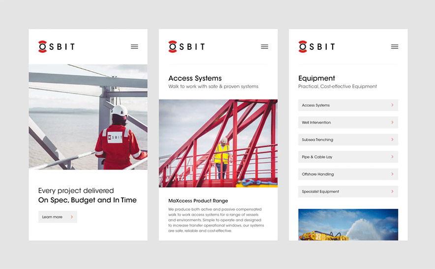
Task: Click OSBIT logo on the Equipment screen
Action: point(316,47)
